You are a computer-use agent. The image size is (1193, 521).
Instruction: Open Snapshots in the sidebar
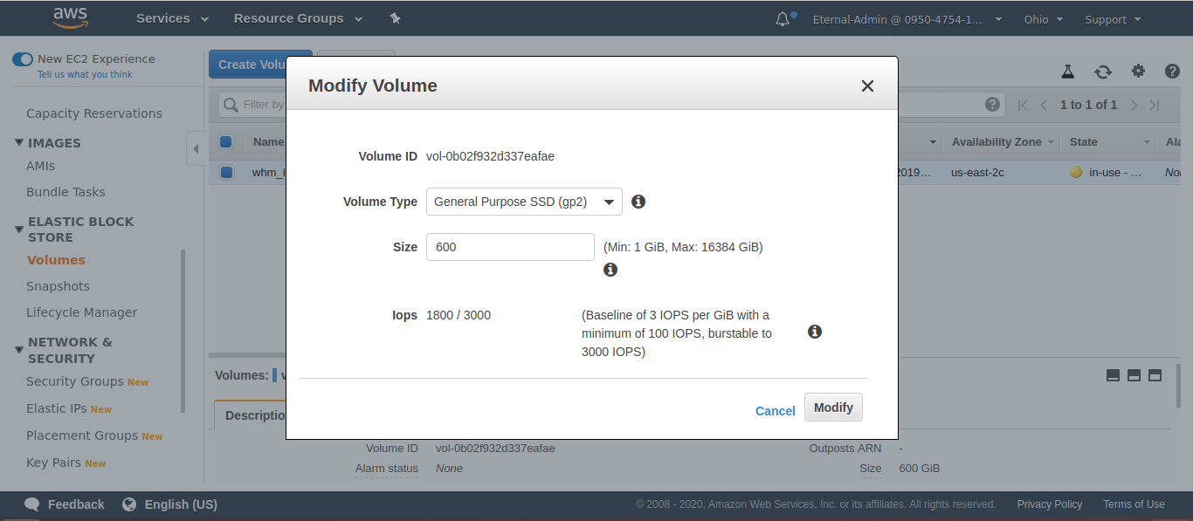58,286
